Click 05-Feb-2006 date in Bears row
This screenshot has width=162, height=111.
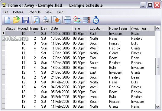tap(60, 92)
